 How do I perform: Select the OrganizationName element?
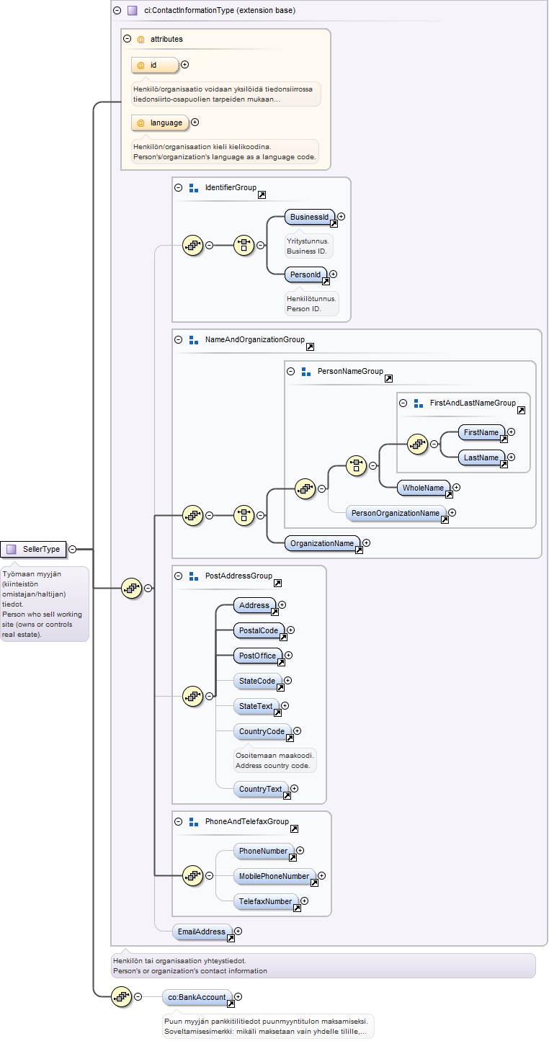click(322, 543)
